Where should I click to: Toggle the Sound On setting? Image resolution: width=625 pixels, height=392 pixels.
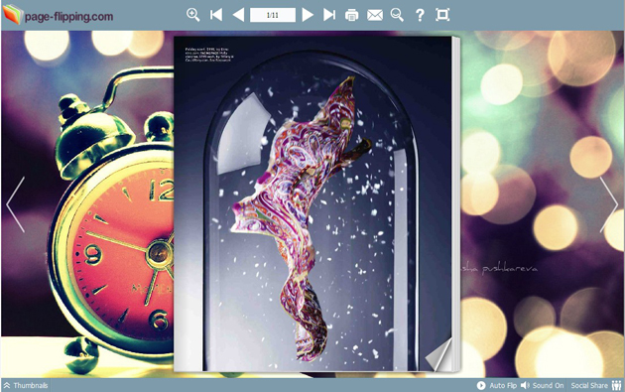point(543,385)
